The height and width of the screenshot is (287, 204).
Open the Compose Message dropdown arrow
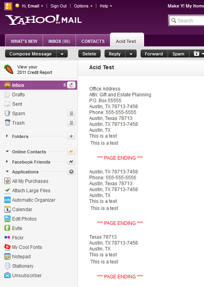coord(62,54)
